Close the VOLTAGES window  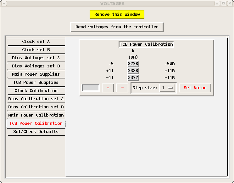coord(230,3)
